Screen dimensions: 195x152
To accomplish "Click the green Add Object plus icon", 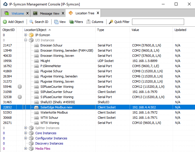I will [5, 22].
